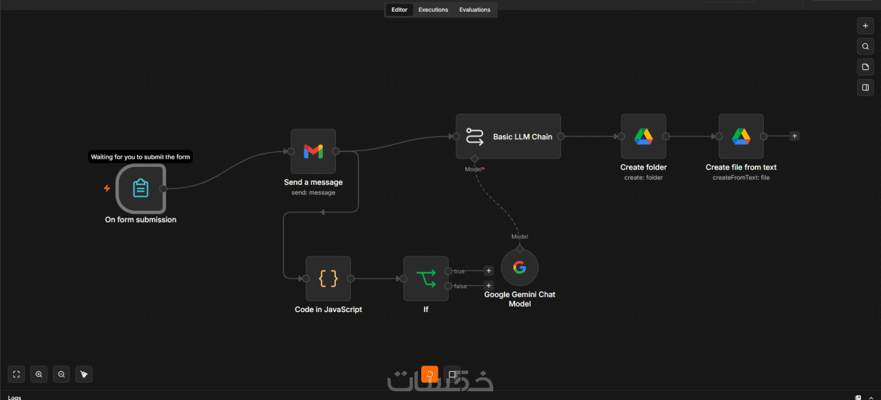
Task: Click the Gemini Chat Model top connector diamond
Action: pos(520,248)
